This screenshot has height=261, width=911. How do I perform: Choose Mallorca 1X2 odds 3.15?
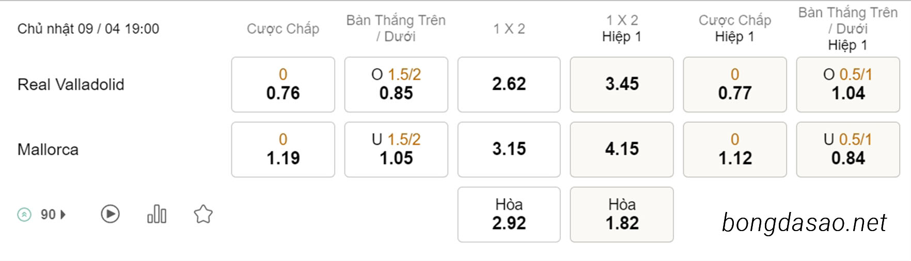pos(509,150)
